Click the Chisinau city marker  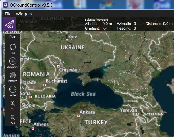coord(59,66)
